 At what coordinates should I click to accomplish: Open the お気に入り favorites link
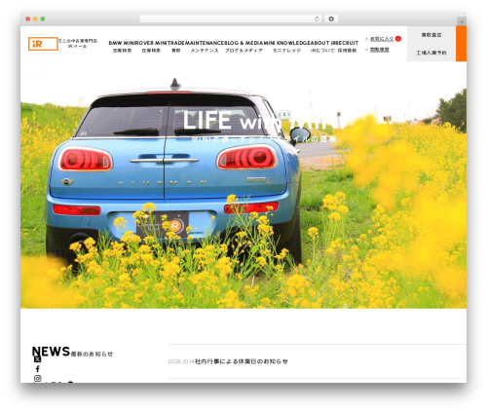(382, 39)
